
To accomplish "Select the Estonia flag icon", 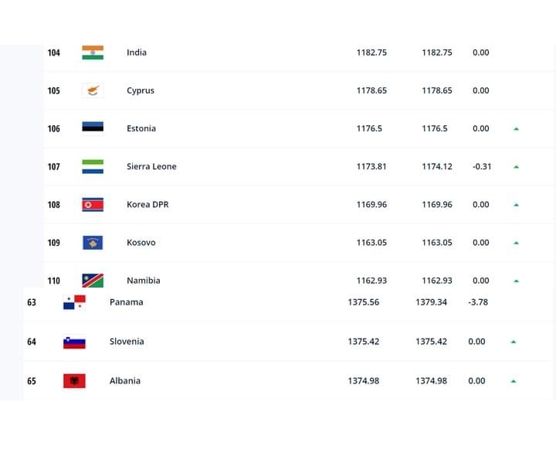I will [x=93, y=127].
